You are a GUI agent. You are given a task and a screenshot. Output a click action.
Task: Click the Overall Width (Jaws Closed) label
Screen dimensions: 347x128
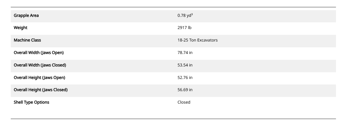coord(40,65)
